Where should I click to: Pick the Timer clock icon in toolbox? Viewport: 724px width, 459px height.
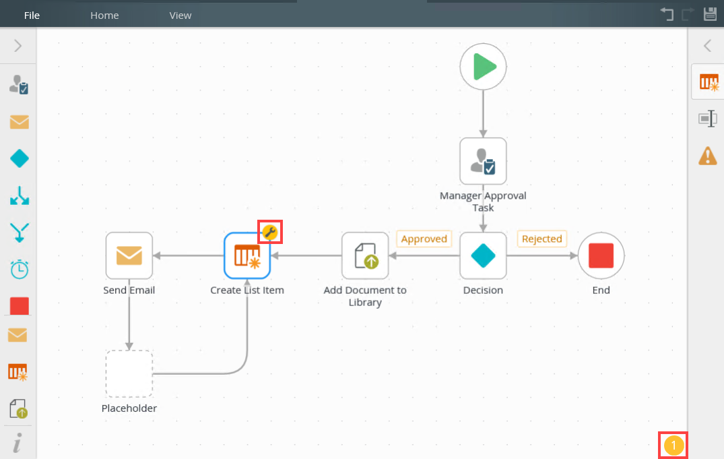click(19, 269)
